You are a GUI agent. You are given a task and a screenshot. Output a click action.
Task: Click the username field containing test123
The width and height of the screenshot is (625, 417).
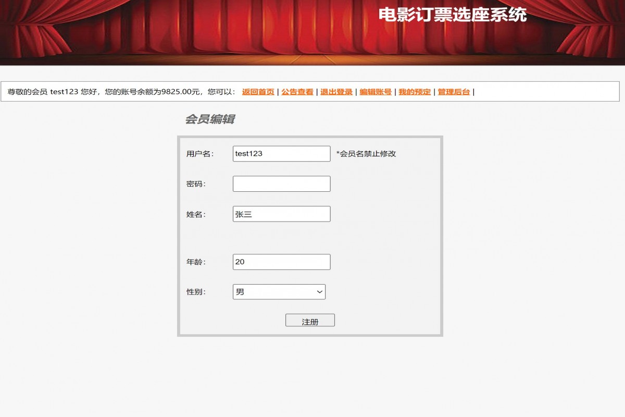[x=281, y=153]
